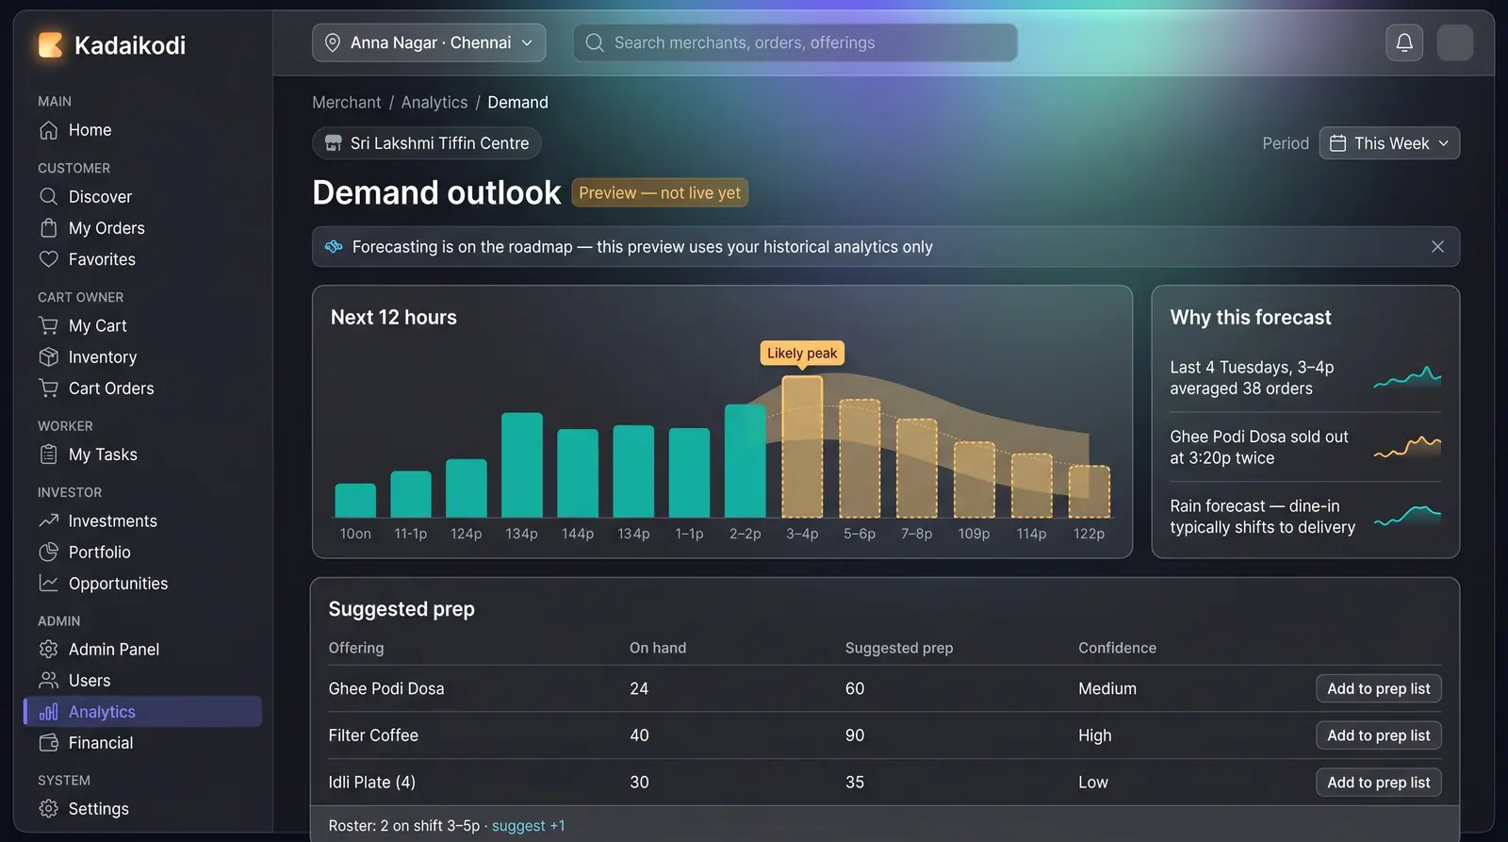
Task: Open the notifications bell
Action: (x=1404, y=42)
